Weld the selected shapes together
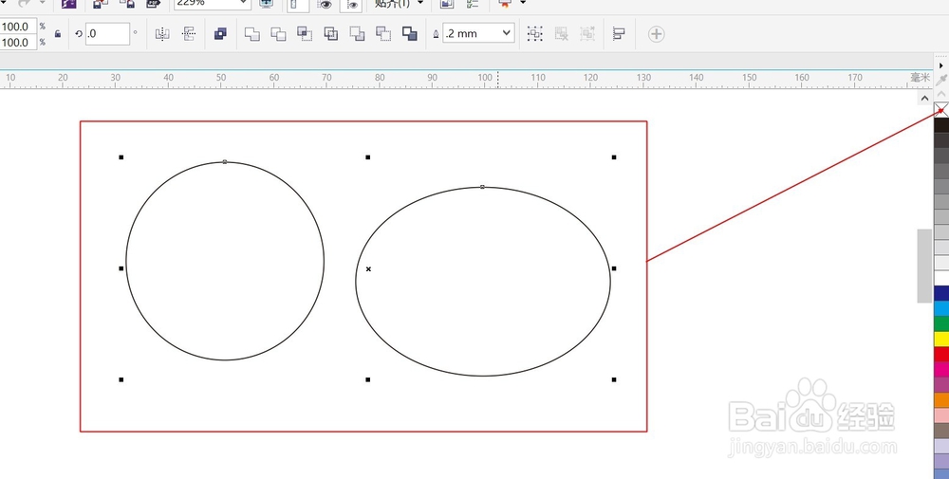 click(251, 34)
